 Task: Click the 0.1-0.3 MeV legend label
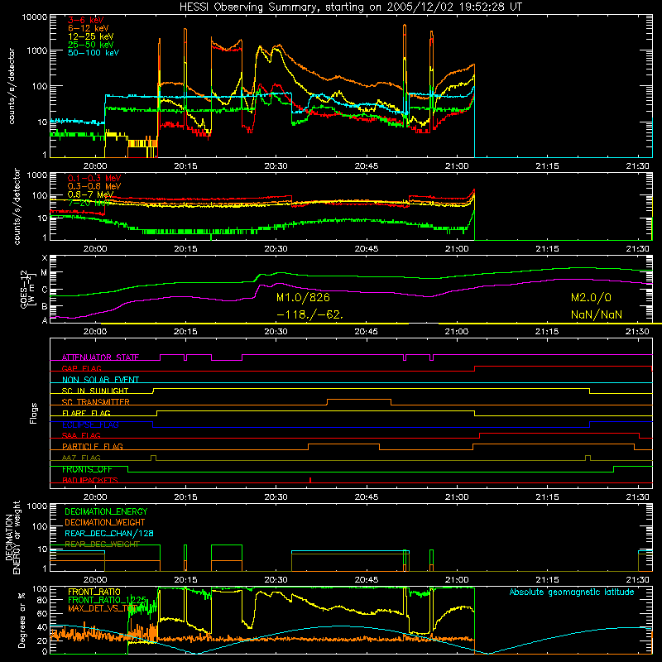click(94, 178)
